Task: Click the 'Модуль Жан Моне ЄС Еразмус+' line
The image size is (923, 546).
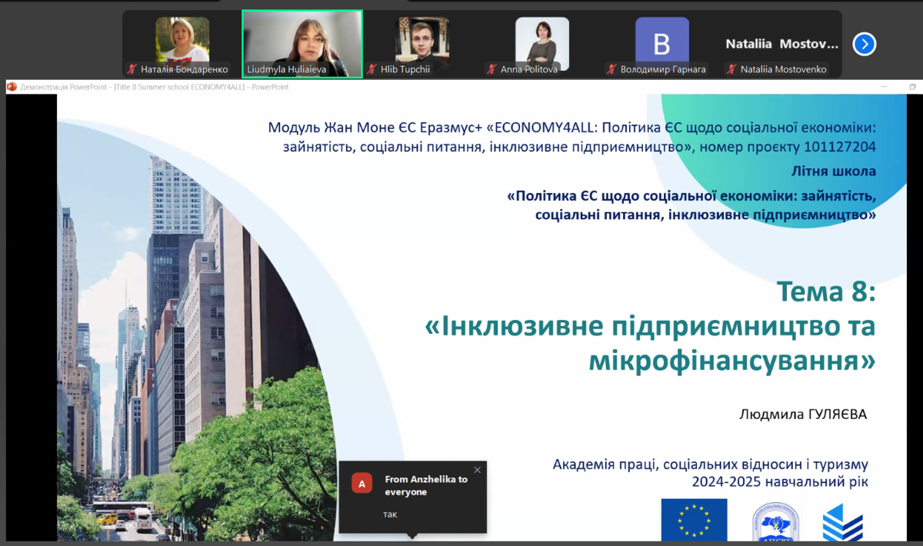Action: coord(572,127)
